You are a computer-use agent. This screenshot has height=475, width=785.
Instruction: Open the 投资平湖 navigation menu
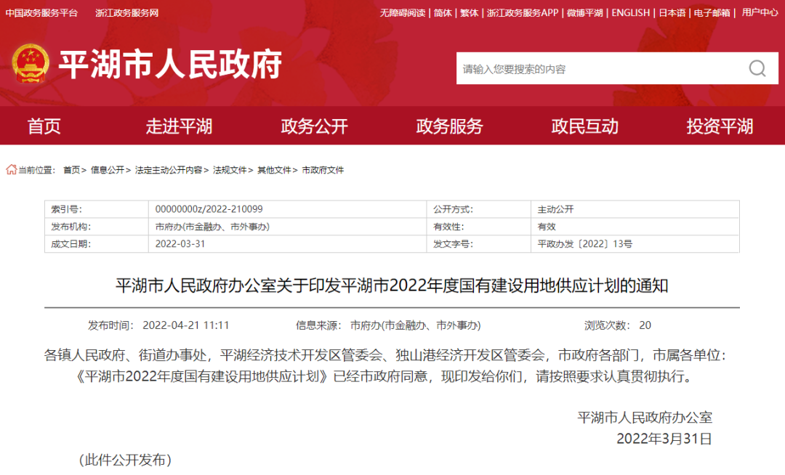[720, 126]
